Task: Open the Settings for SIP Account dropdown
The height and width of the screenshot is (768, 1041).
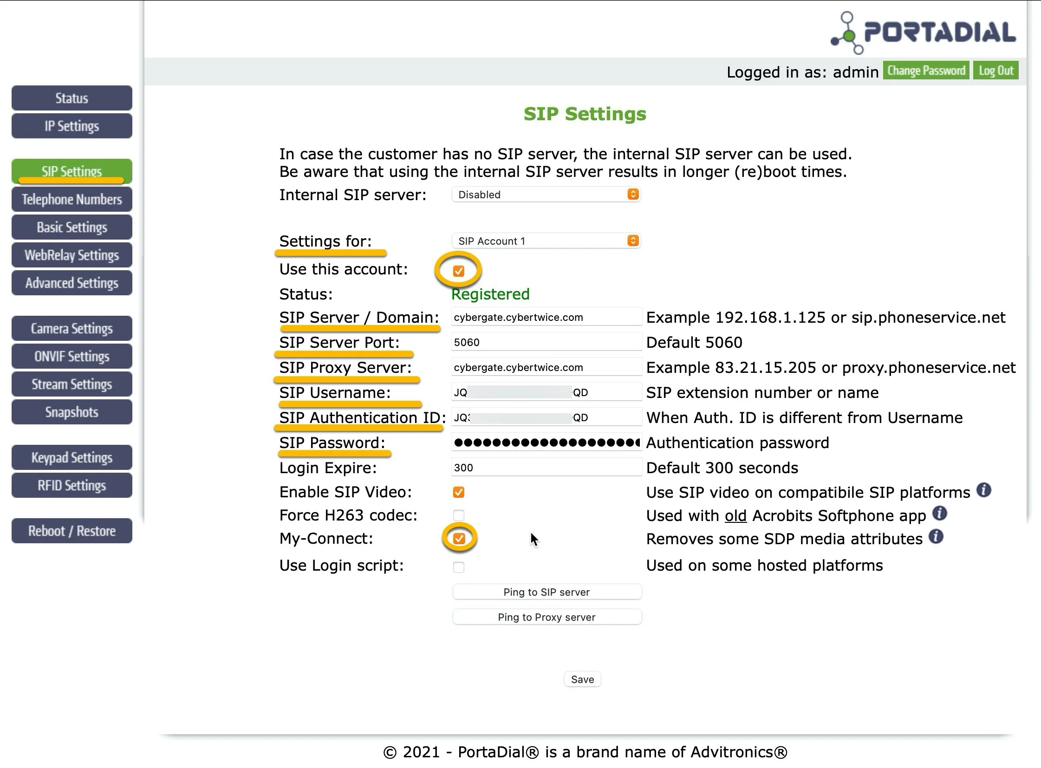Action: click(547, 241)
